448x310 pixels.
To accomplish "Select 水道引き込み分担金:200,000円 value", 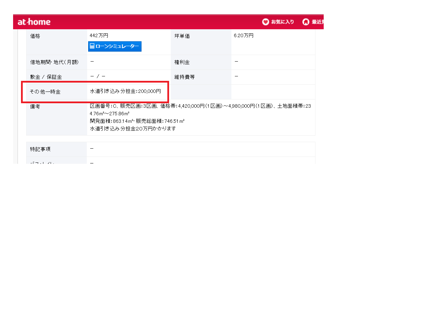I will point(125,91).
